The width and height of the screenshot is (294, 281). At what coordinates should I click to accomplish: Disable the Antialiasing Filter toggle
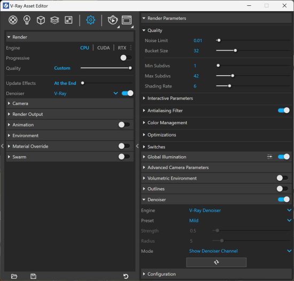pyautogui.click(x=284, y=110)
